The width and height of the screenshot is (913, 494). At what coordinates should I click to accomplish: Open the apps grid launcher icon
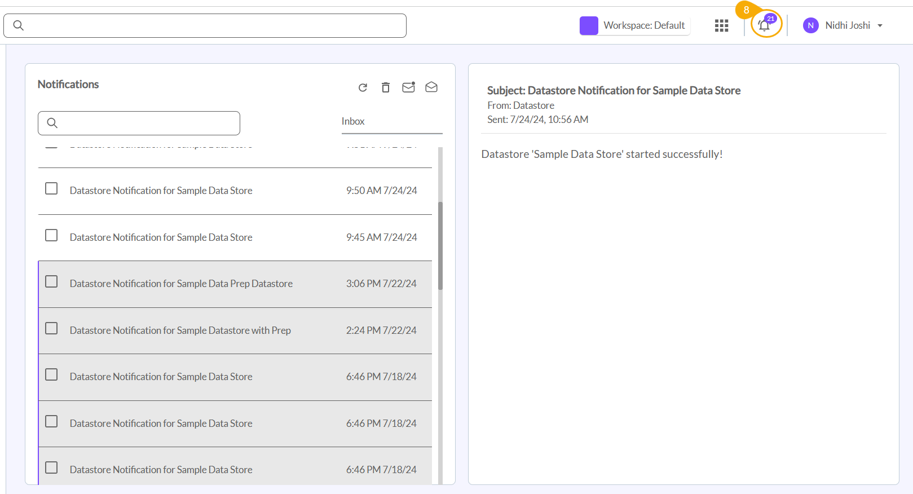[x=721, y=25]
